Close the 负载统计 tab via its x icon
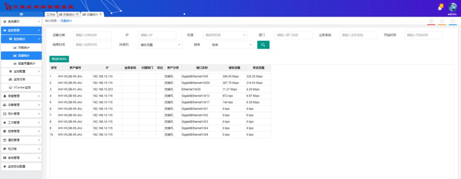This screenshot has height=179, width=461. tap(77, 15)
